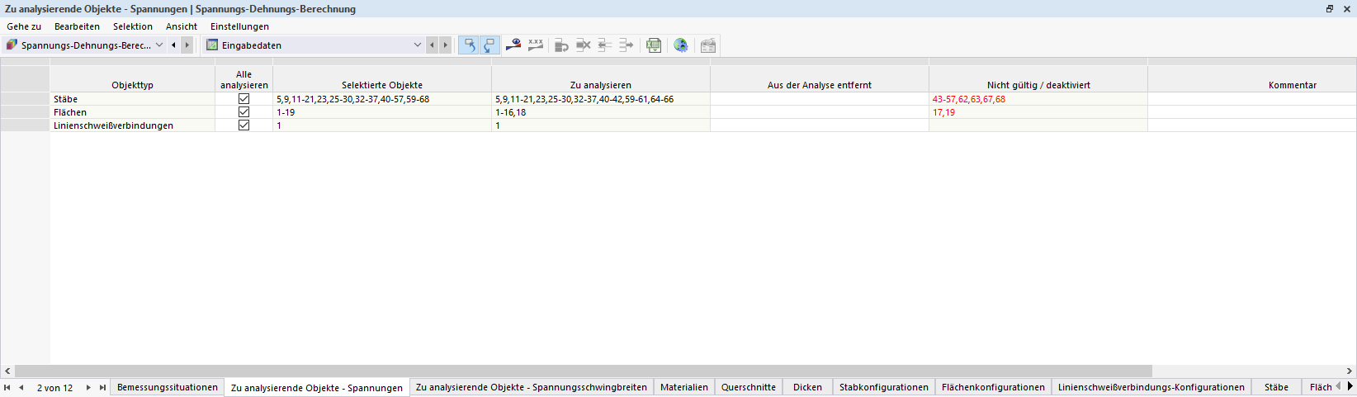This screenshot has height=397, width=1357.
Task: Go to previous table group after Eingabedaten
Action: (432, 45)
